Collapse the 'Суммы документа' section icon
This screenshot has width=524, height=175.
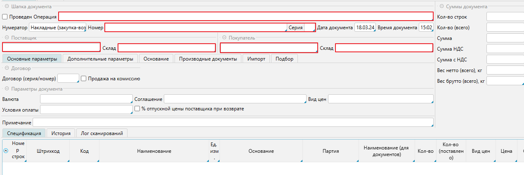[x=442, y=7]
